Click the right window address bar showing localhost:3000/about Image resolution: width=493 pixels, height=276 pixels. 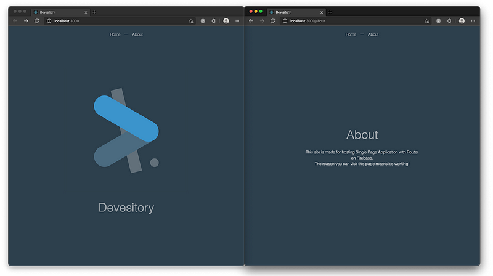[356, 21]
